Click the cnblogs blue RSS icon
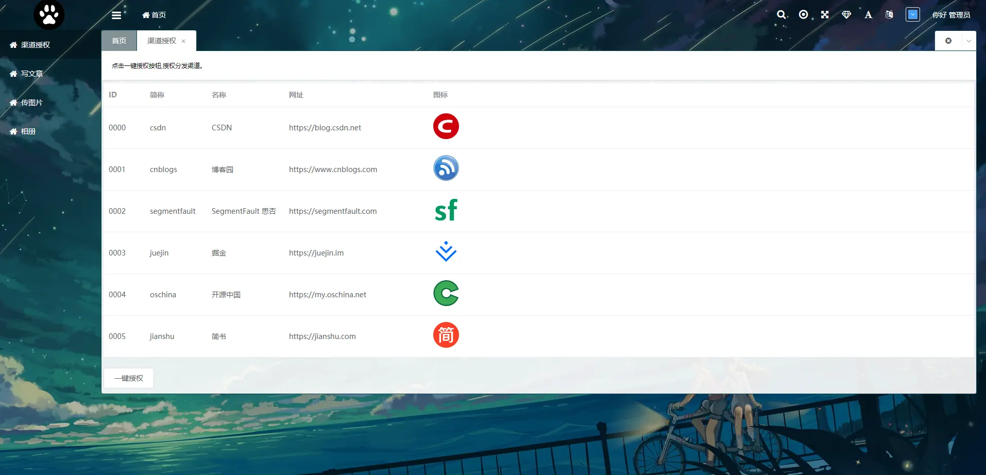Viewport: 986px width, 475px height. tap(446, 168)
